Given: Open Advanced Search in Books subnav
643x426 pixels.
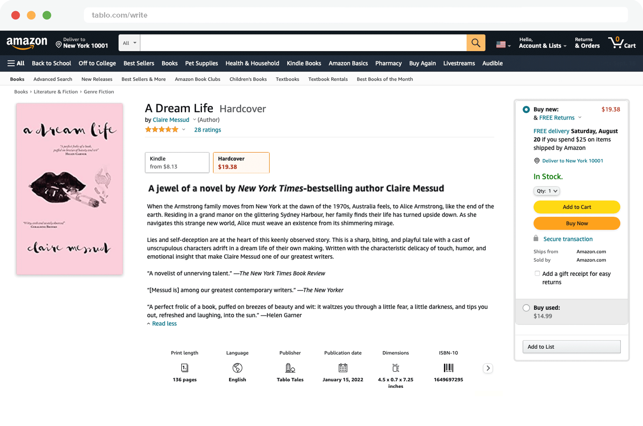Looking at the screenshot, I should point(53,79).
